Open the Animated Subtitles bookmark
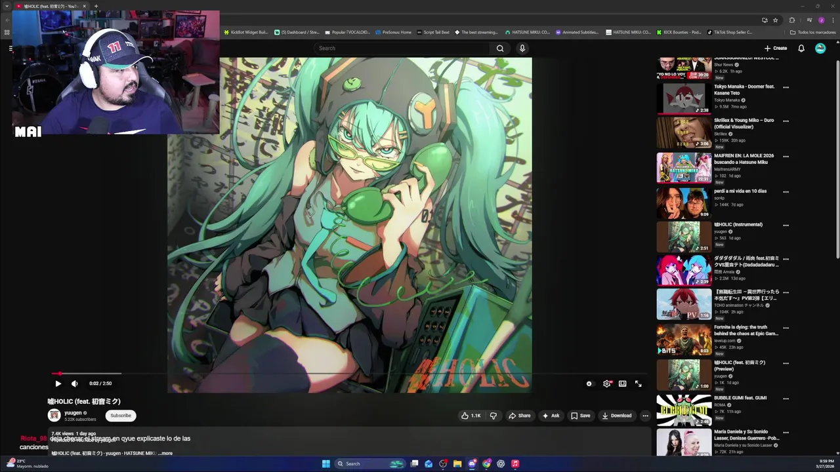The image size is (840, 472). (x=577, y=32)
